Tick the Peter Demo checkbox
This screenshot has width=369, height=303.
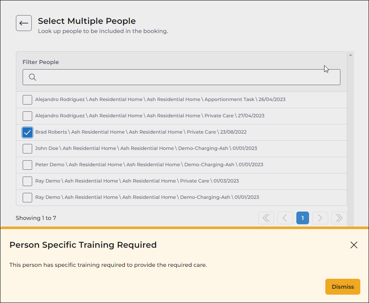click(x=27, y=165)
